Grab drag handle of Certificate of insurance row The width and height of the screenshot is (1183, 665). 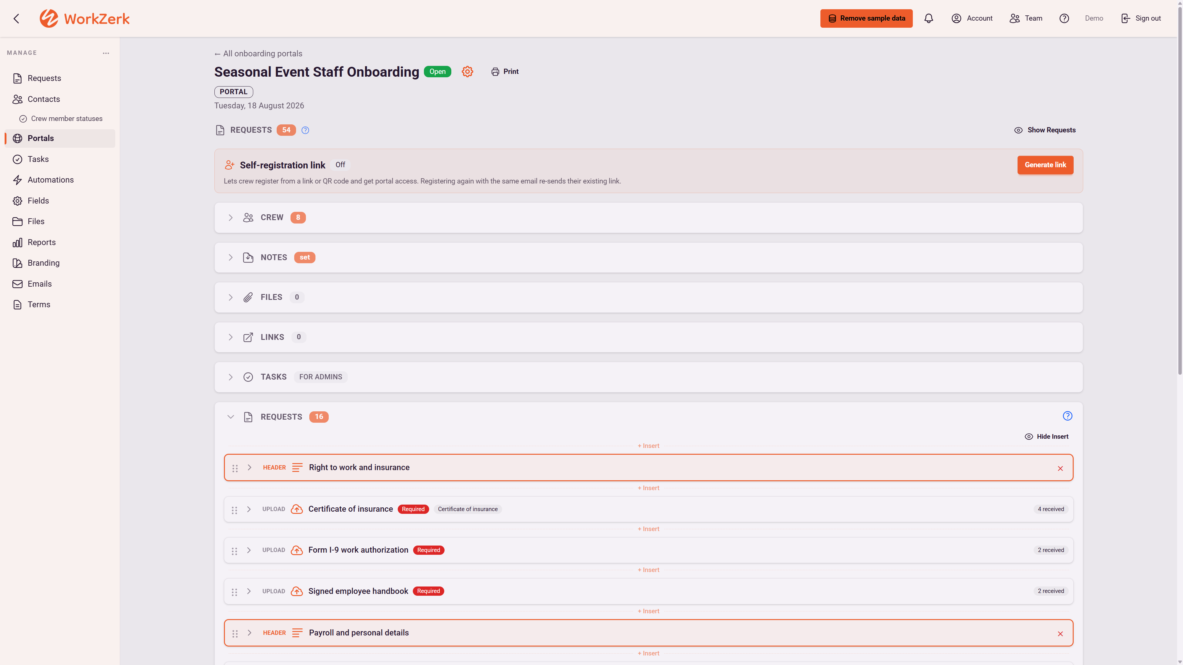coord(234,510)
